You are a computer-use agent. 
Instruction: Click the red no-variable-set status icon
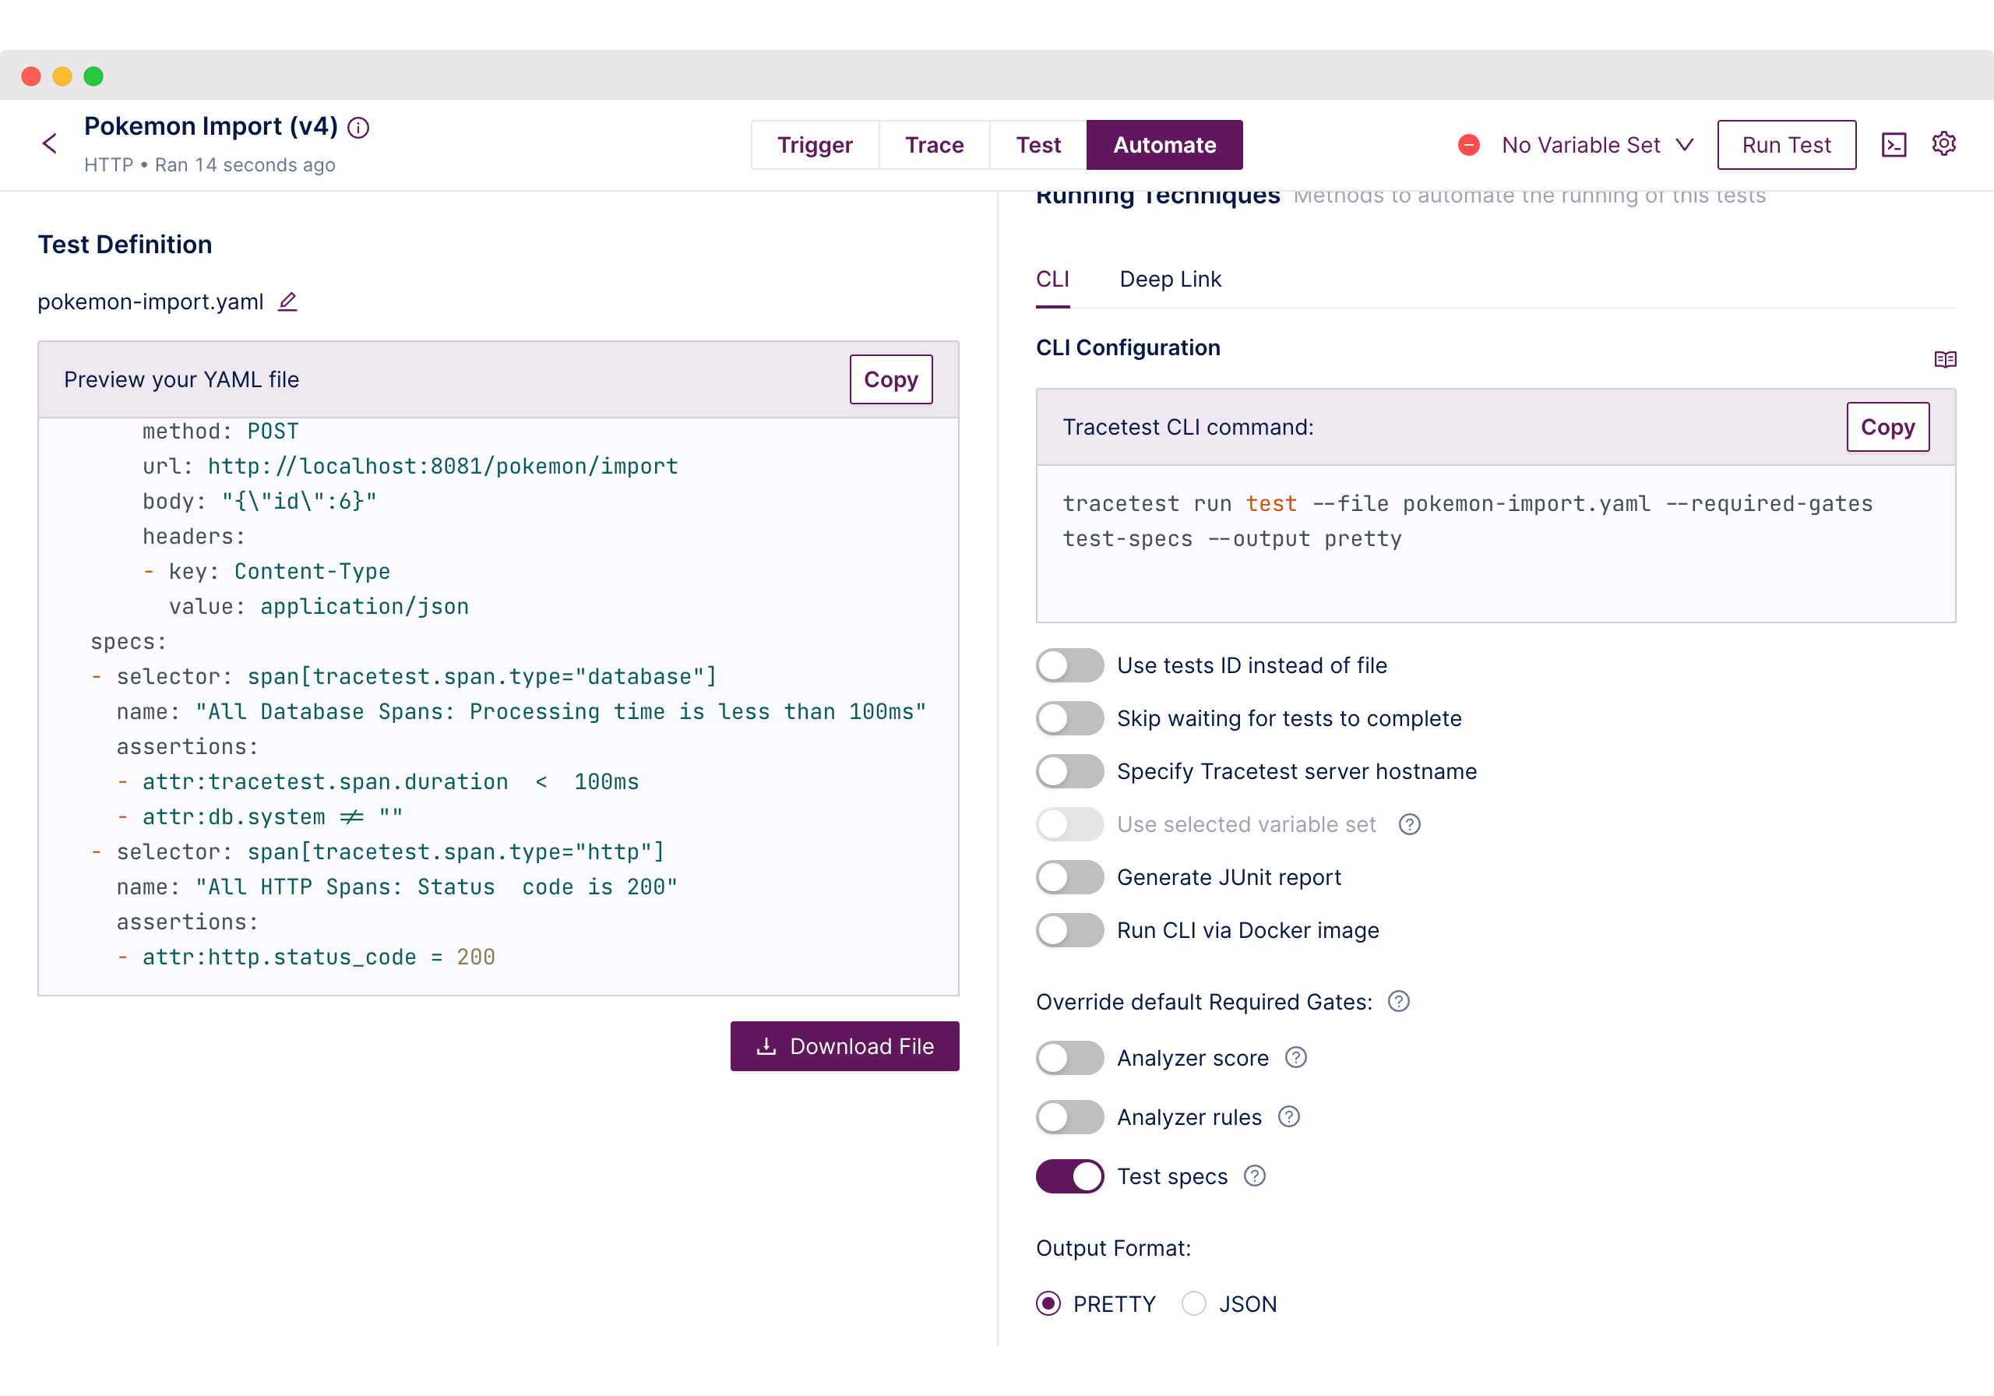point(1468,145)
